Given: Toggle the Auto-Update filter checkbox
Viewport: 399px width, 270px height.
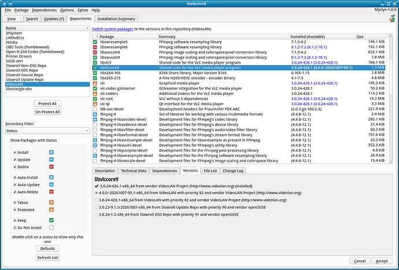Looking at the screenshot, I should point(15,185).
